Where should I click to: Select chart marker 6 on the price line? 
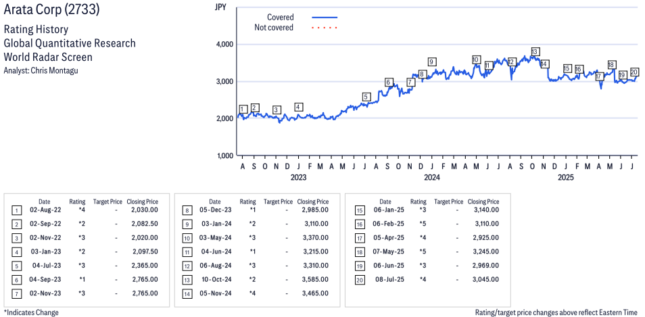(x=388, y=82)
